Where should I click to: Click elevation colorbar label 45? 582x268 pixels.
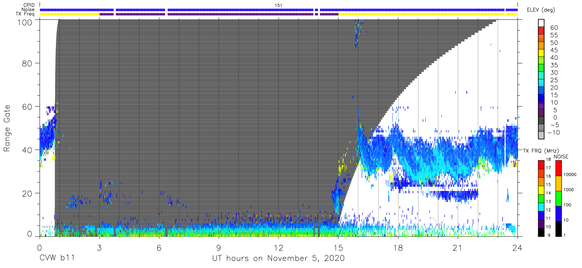coord(555,50)
